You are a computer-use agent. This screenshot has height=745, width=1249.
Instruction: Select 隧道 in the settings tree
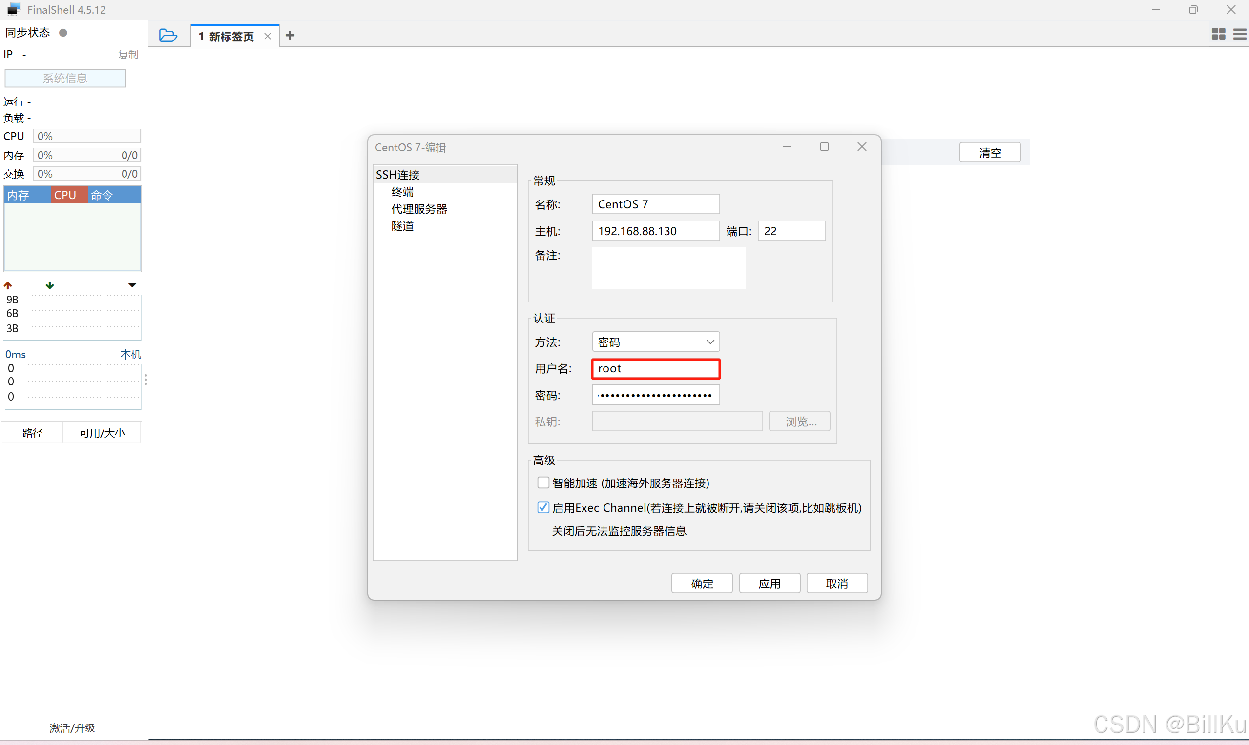[x=402, y=226]
